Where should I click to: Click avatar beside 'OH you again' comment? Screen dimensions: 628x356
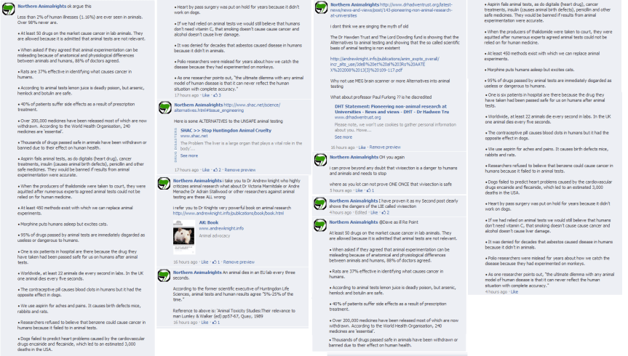320,160
